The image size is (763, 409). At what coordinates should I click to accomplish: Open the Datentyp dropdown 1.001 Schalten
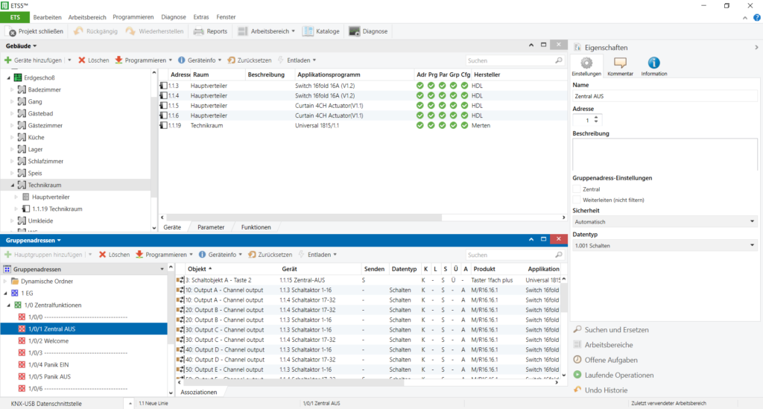coord(665,246)
